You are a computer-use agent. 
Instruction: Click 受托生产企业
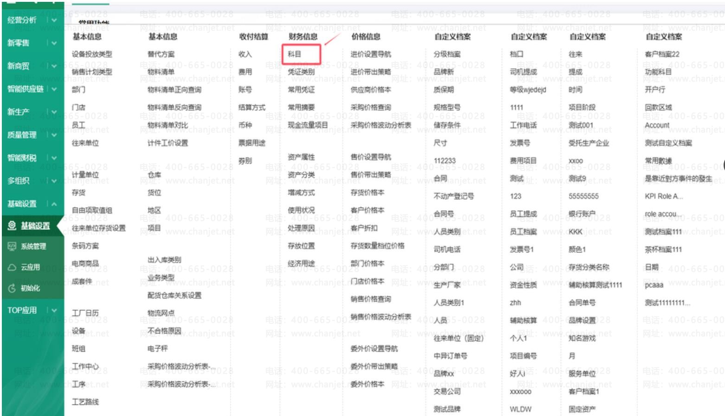click(x=589, y=143)
